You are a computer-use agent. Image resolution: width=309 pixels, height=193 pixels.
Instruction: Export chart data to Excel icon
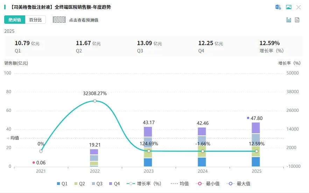point(278,7)
